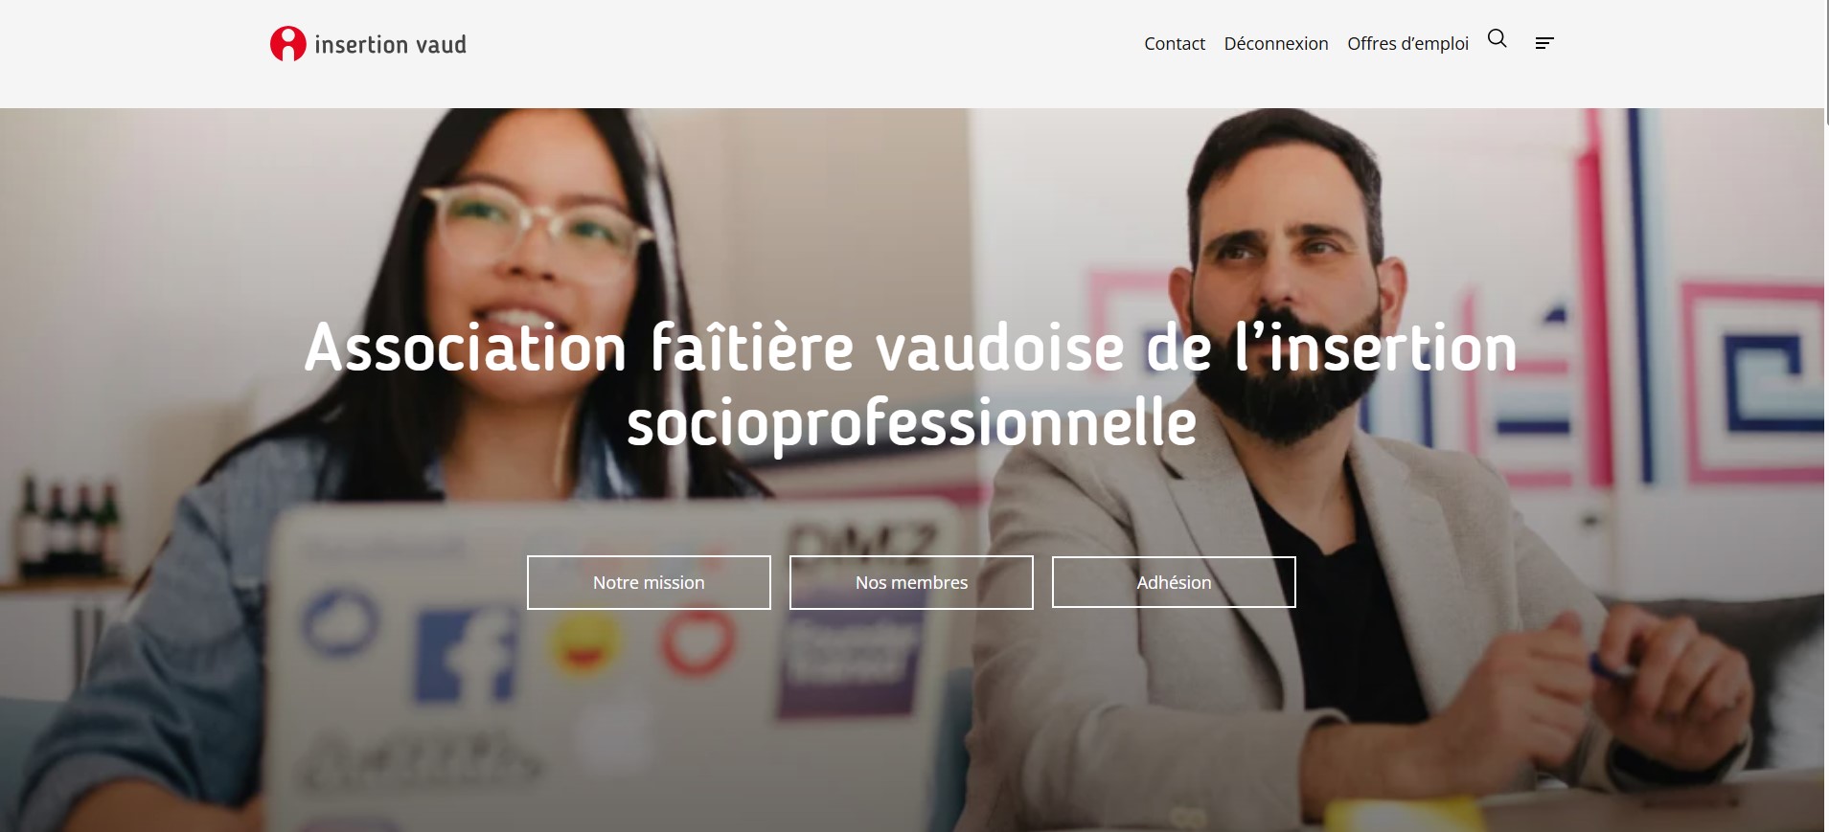Click the blue cloud sticker on laptop
Image resolution: width=1829 pixels, height=832 pixels.
tap(340, 621)
